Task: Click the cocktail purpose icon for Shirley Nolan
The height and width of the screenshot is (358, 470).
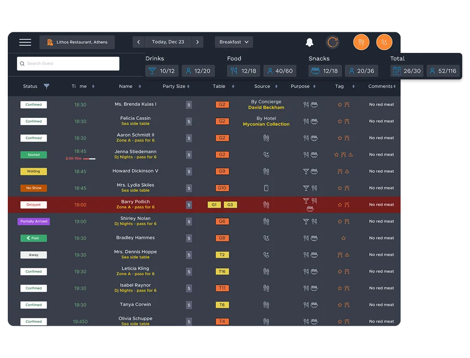Action: coord(306,222)
